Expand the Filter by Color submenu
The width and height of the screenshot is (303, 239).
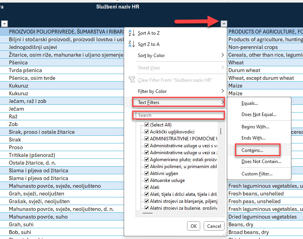(x=222, y=91)
